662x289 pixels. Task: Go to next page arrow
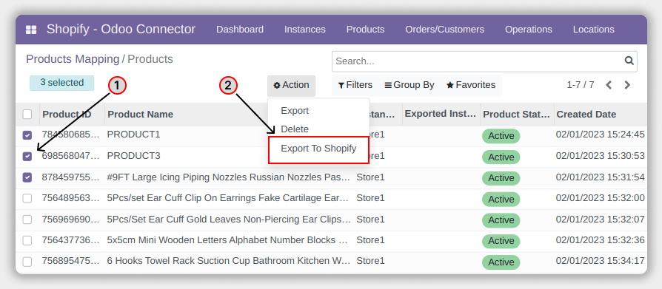point(627,85)
